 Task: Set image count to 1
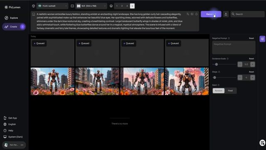[117, 6]
